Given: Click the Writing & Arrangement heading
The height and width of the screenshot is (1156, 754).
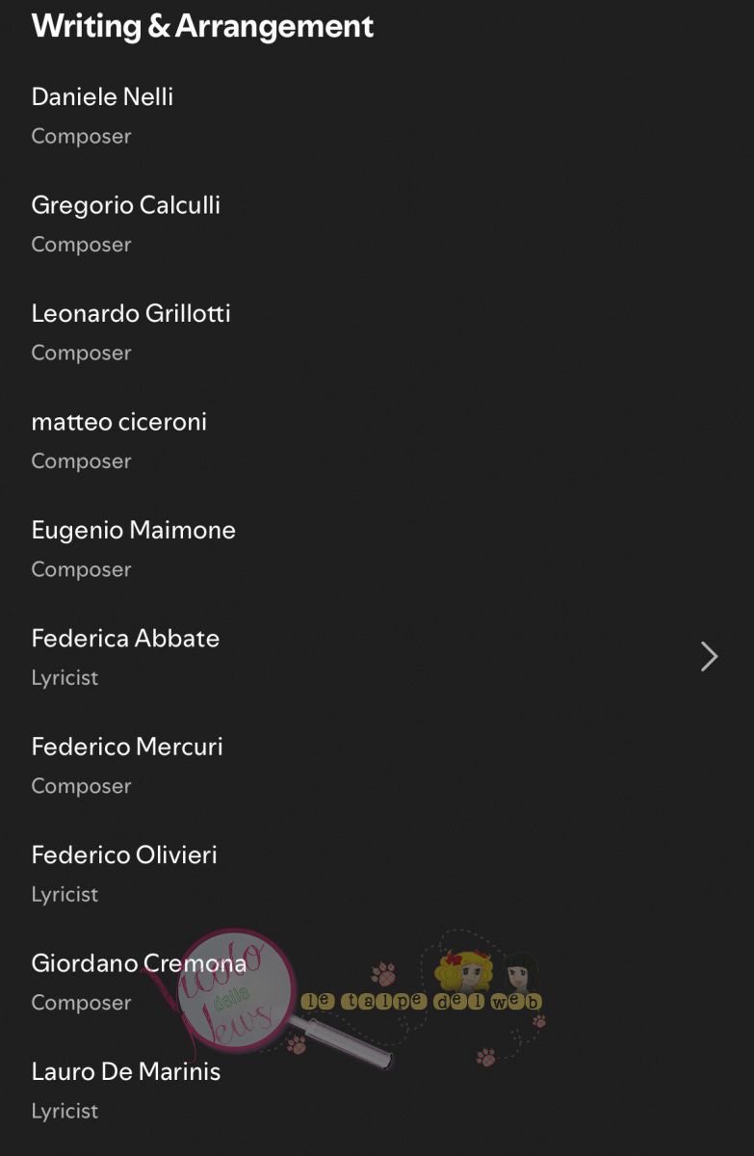Looking at the screenshot, I should click(202, 26).
